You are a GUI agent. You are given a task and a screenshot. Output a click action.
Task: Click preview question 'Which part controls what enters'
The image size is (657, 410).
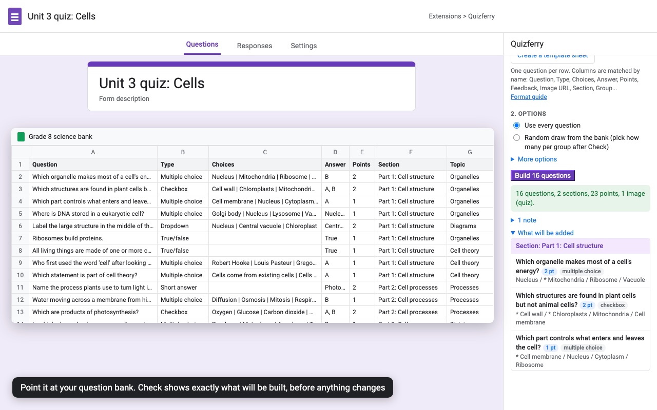(581, 351)
